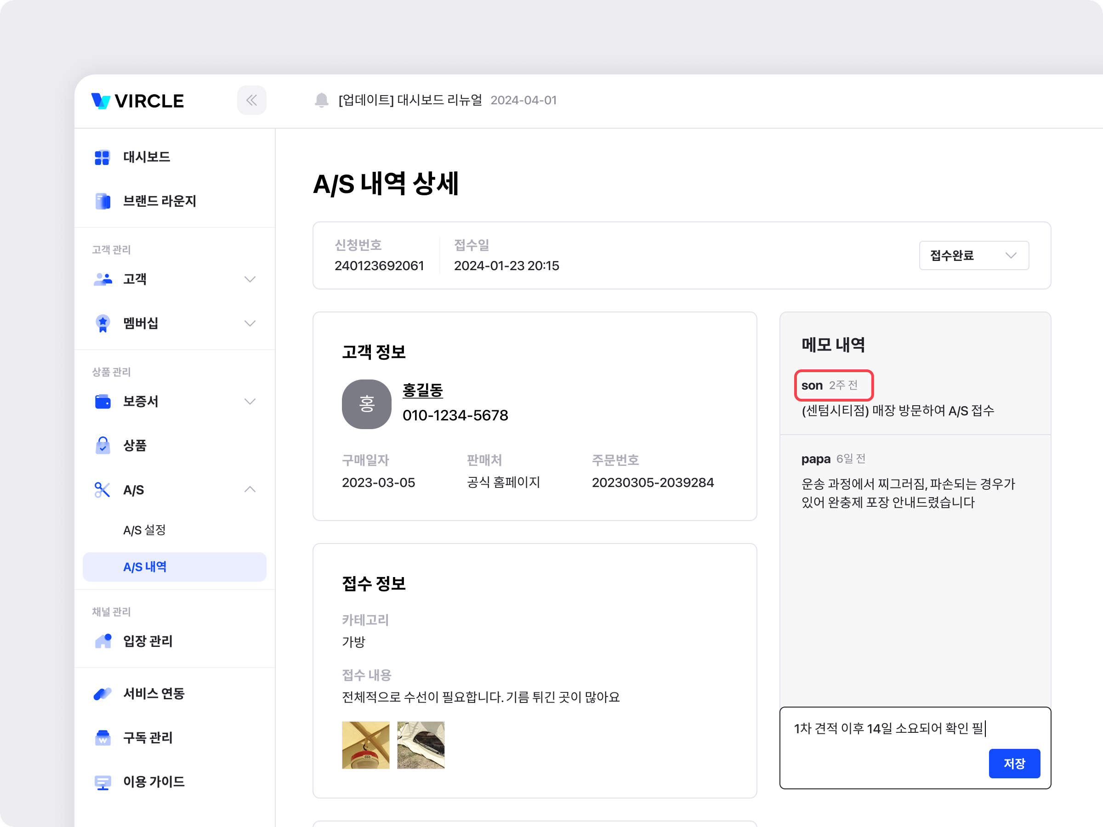Click the 대시보드 grid icon
This screenshot has width=1103, height=827.
point(102,158)
